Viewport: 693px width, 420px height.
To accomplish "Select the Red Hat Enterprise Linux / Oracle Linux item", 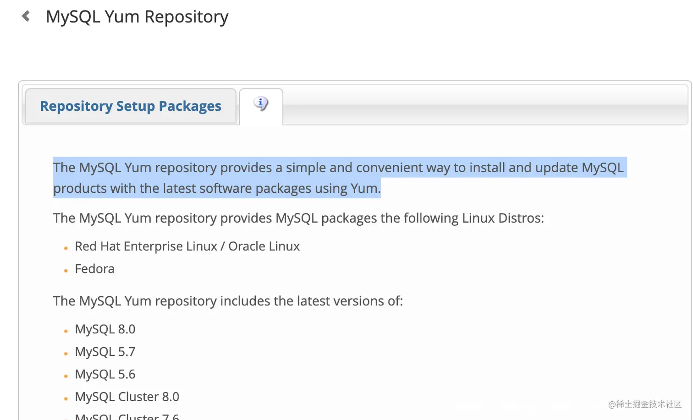I will click(187, 246).
